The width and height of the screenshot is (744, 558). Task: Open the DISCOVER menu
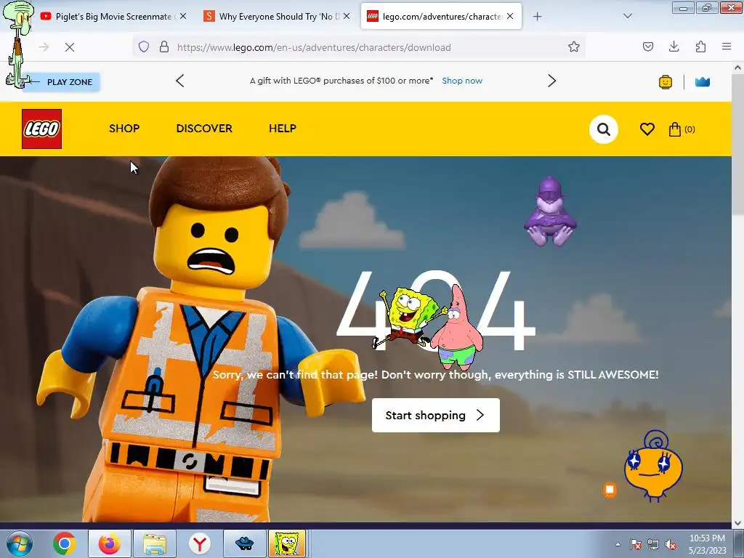point(204,129)
